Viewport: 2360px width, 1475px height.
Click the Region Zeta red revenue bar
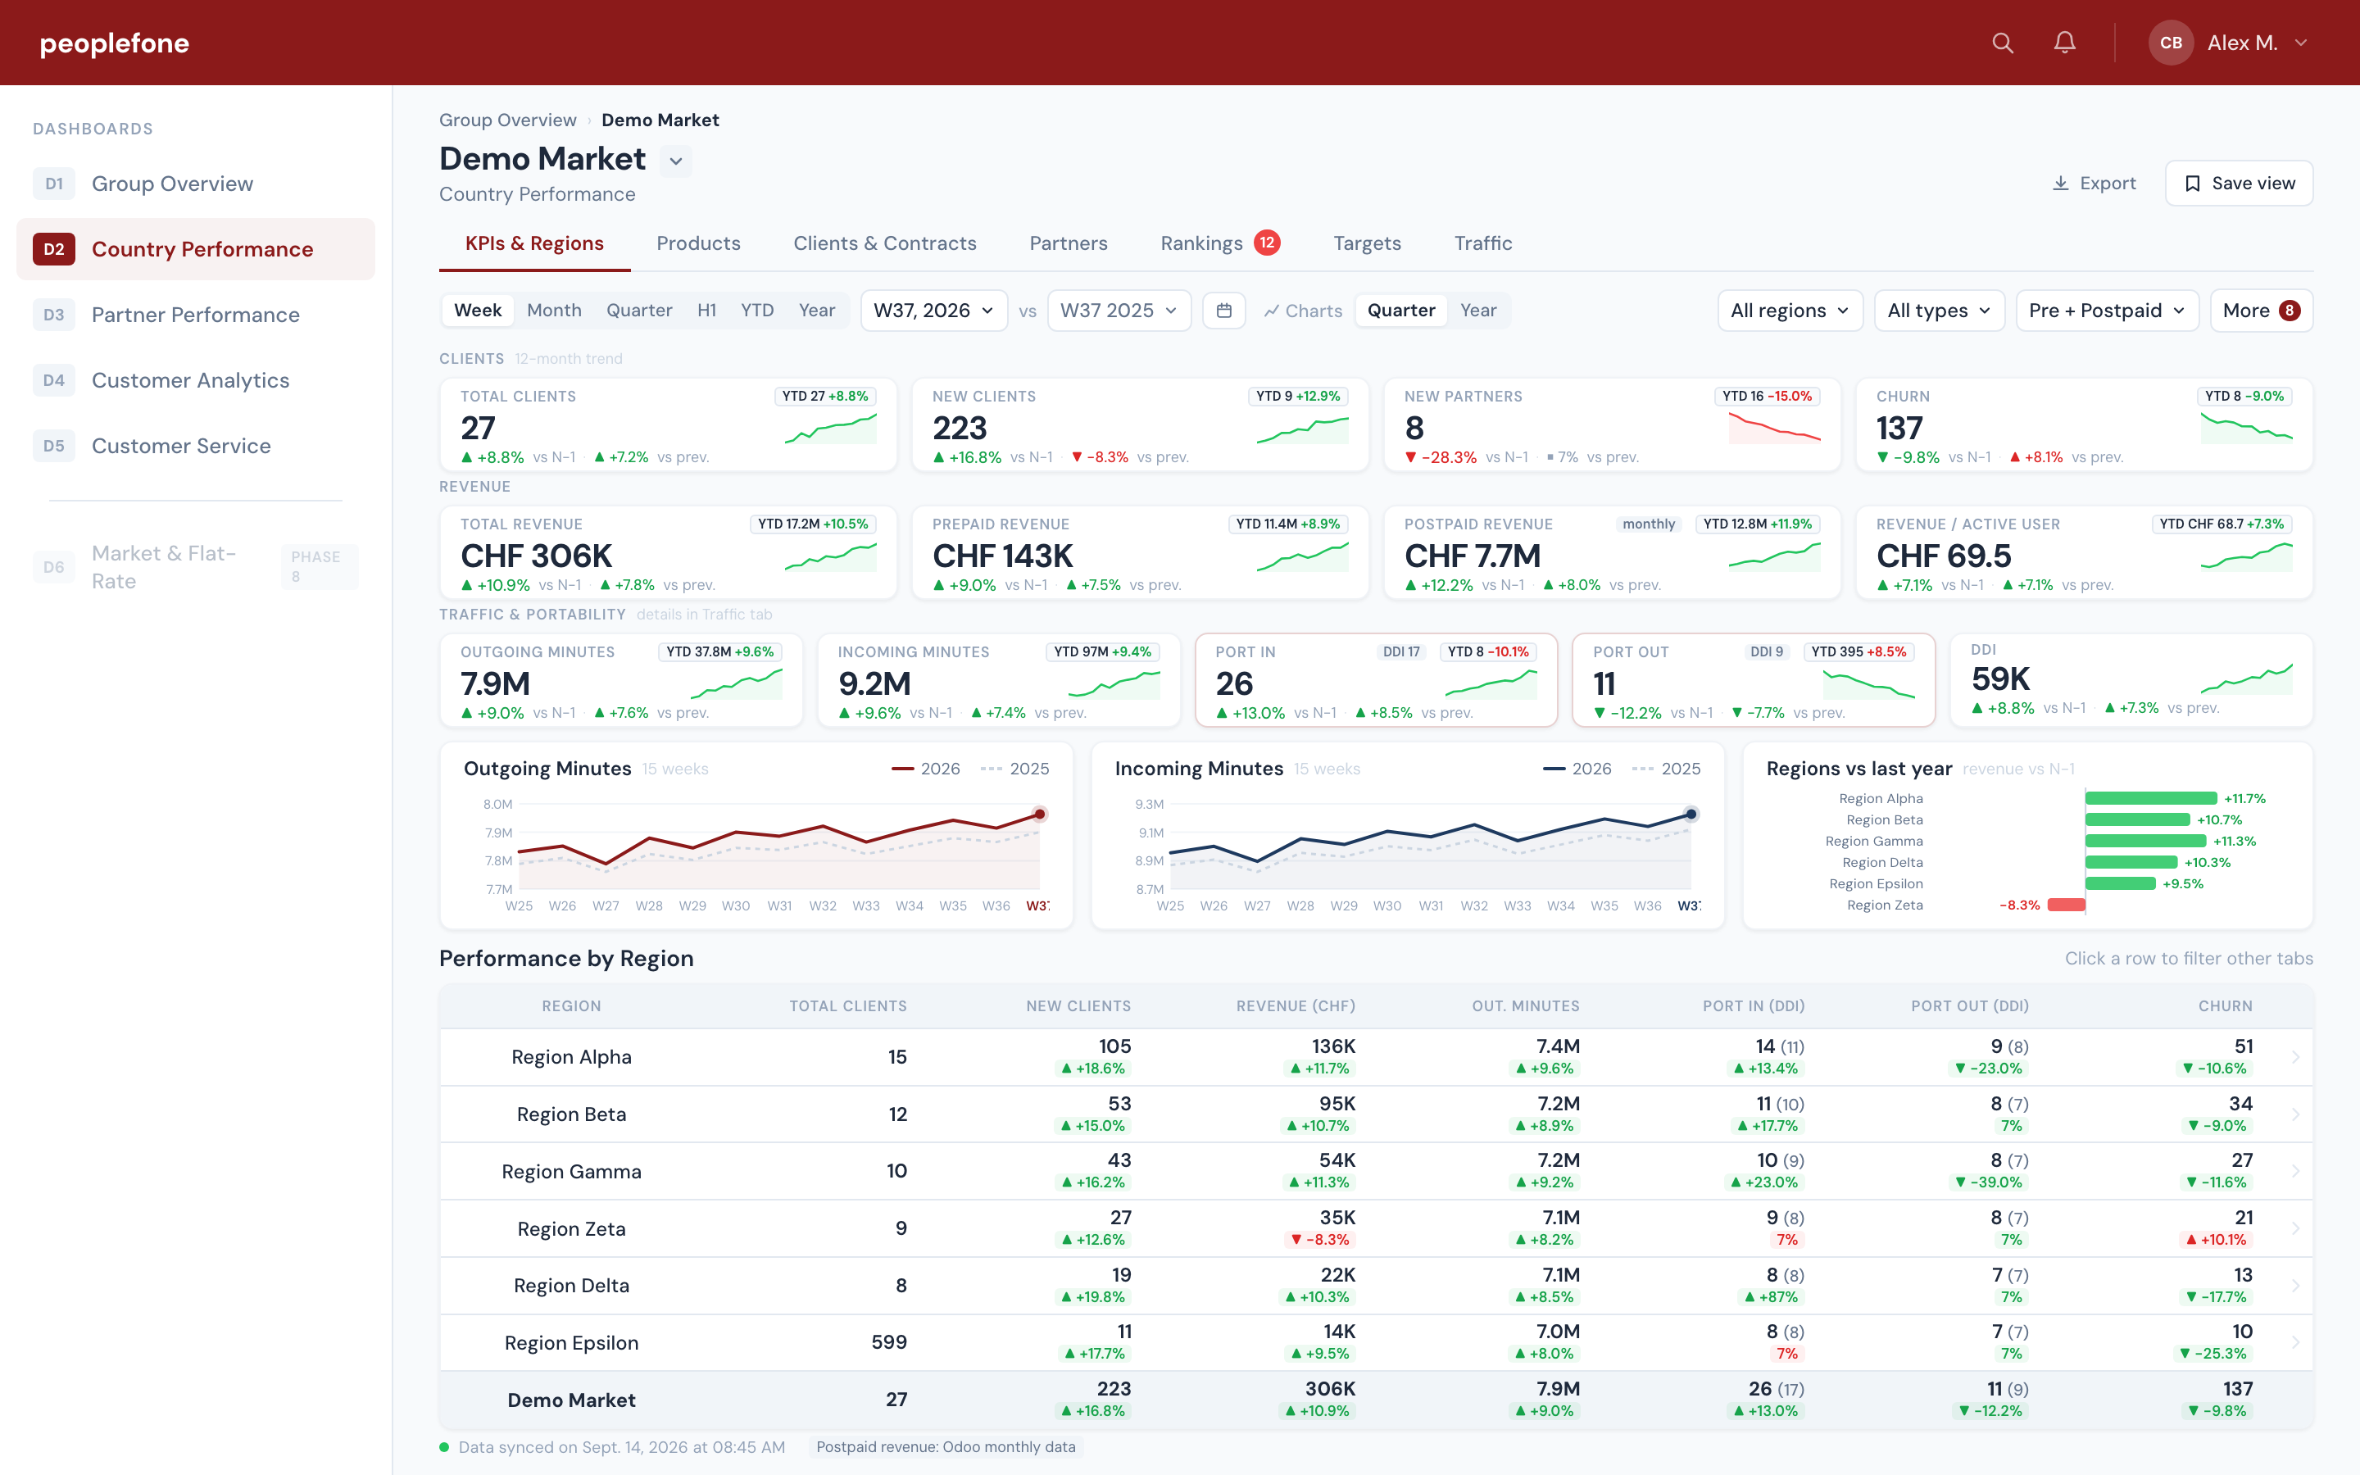(x=2066, y=905)
